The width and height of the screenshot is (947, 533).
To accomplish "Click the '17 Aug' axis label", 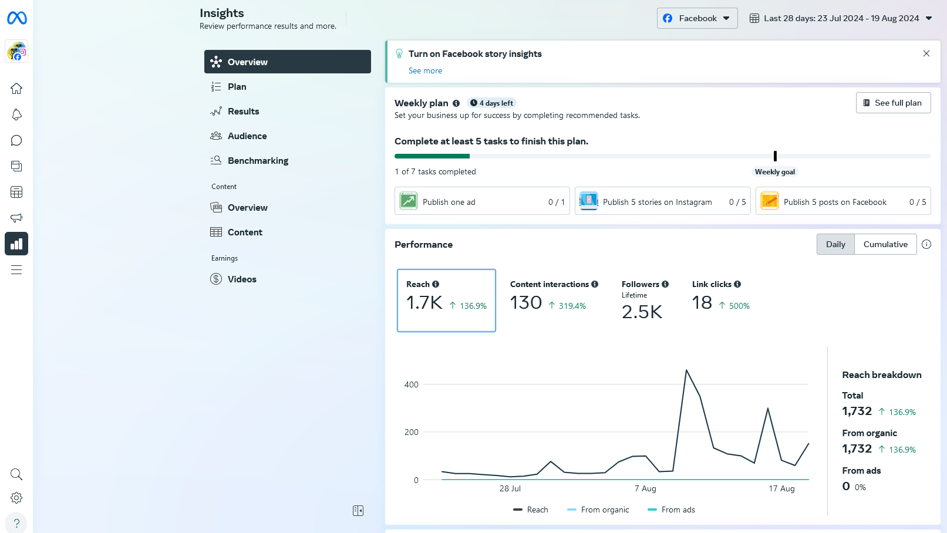I will point(781,488).
